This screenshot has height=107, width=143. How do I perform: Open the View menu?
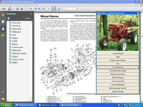click(x=10, y=5)
